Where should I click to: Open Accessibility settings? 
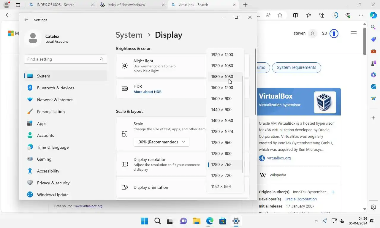(65, 171)
